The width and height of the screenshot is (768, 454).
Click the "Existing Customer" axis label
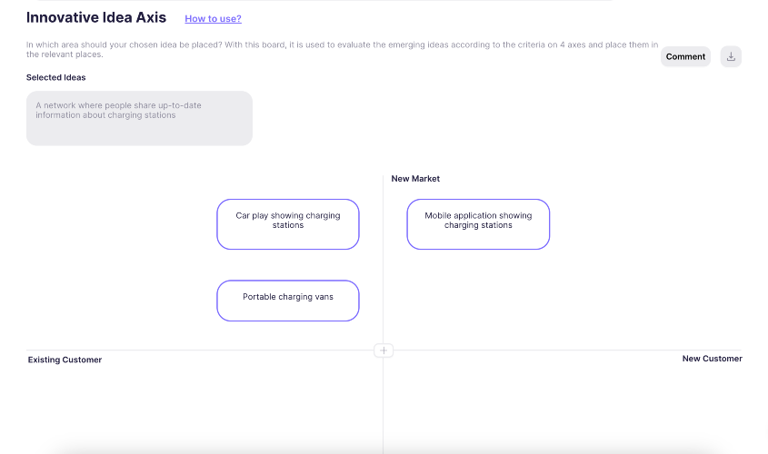65,360
